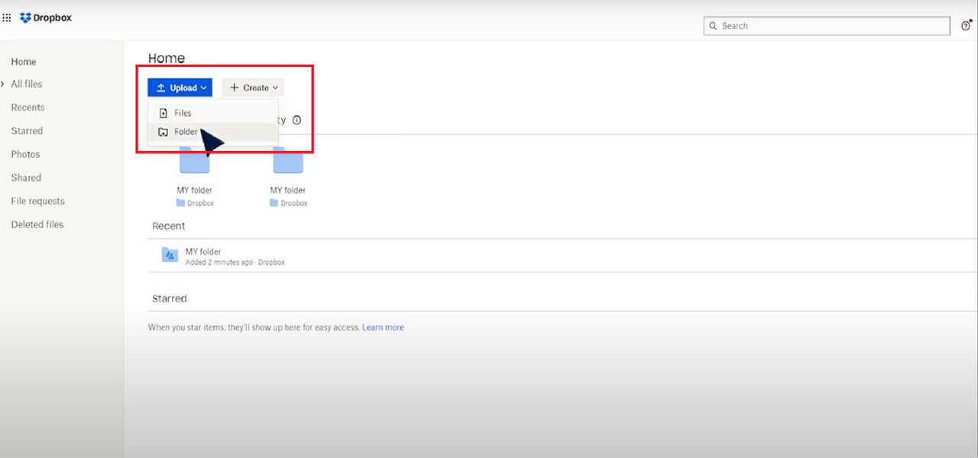Go to Home in the sidebar
Viewport: 978px width, 458px height.
(x=24, y=62)
